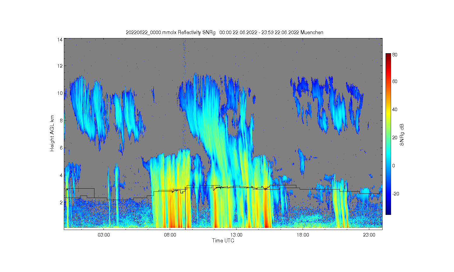
Task: Click the height tick label 14
Action: (60, 40)
